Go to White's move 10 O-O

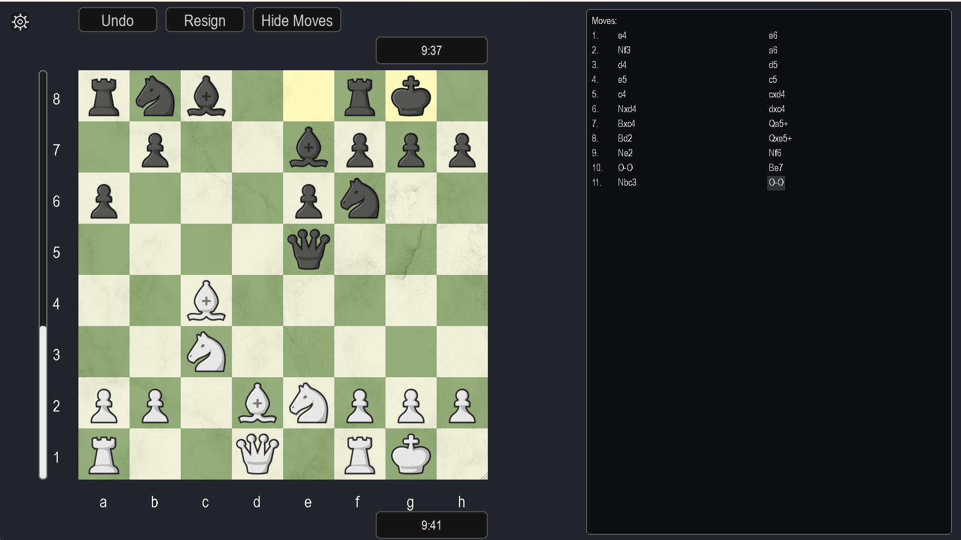tap(625, 168)
